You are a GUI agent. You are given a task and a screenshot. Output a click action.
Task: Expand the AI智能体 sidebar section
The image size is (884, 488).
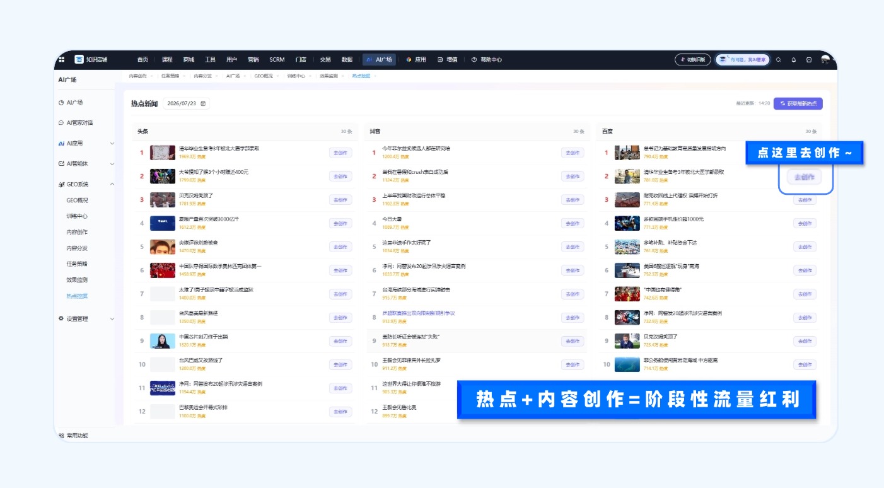click(112, 164)
